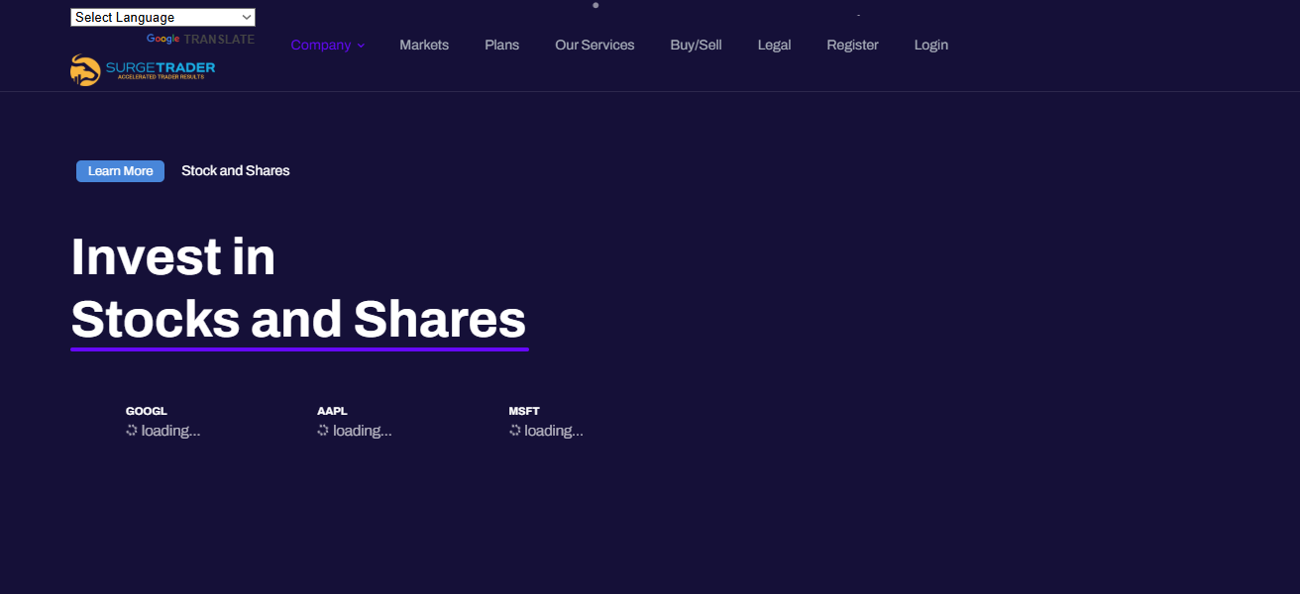The height and width of the screenshot is (594, 1300).
Task: Click the Google Translate logo
Action: click(164, 39)
